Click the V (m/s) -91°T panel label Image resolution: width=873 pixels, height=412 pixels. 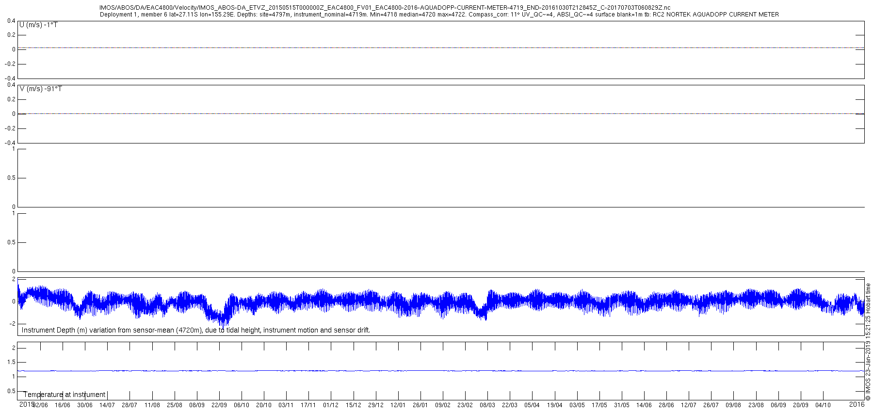[x=41, y=89]
